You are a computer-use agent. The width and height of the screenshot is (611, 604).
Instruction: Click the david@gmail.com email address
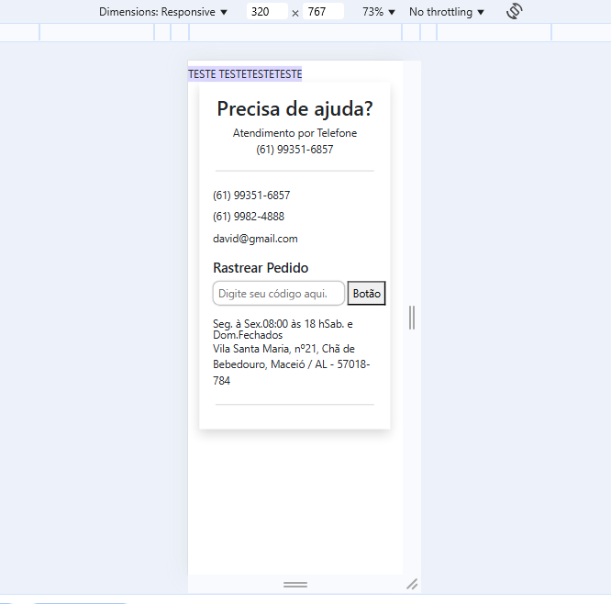point(255,239)
